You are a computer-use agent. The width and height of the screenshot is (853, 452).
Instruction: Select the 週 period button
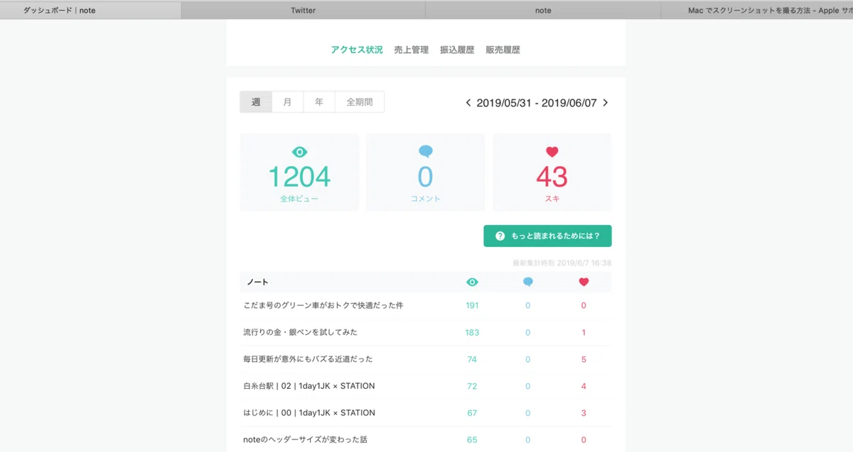(x=256, y=102)
